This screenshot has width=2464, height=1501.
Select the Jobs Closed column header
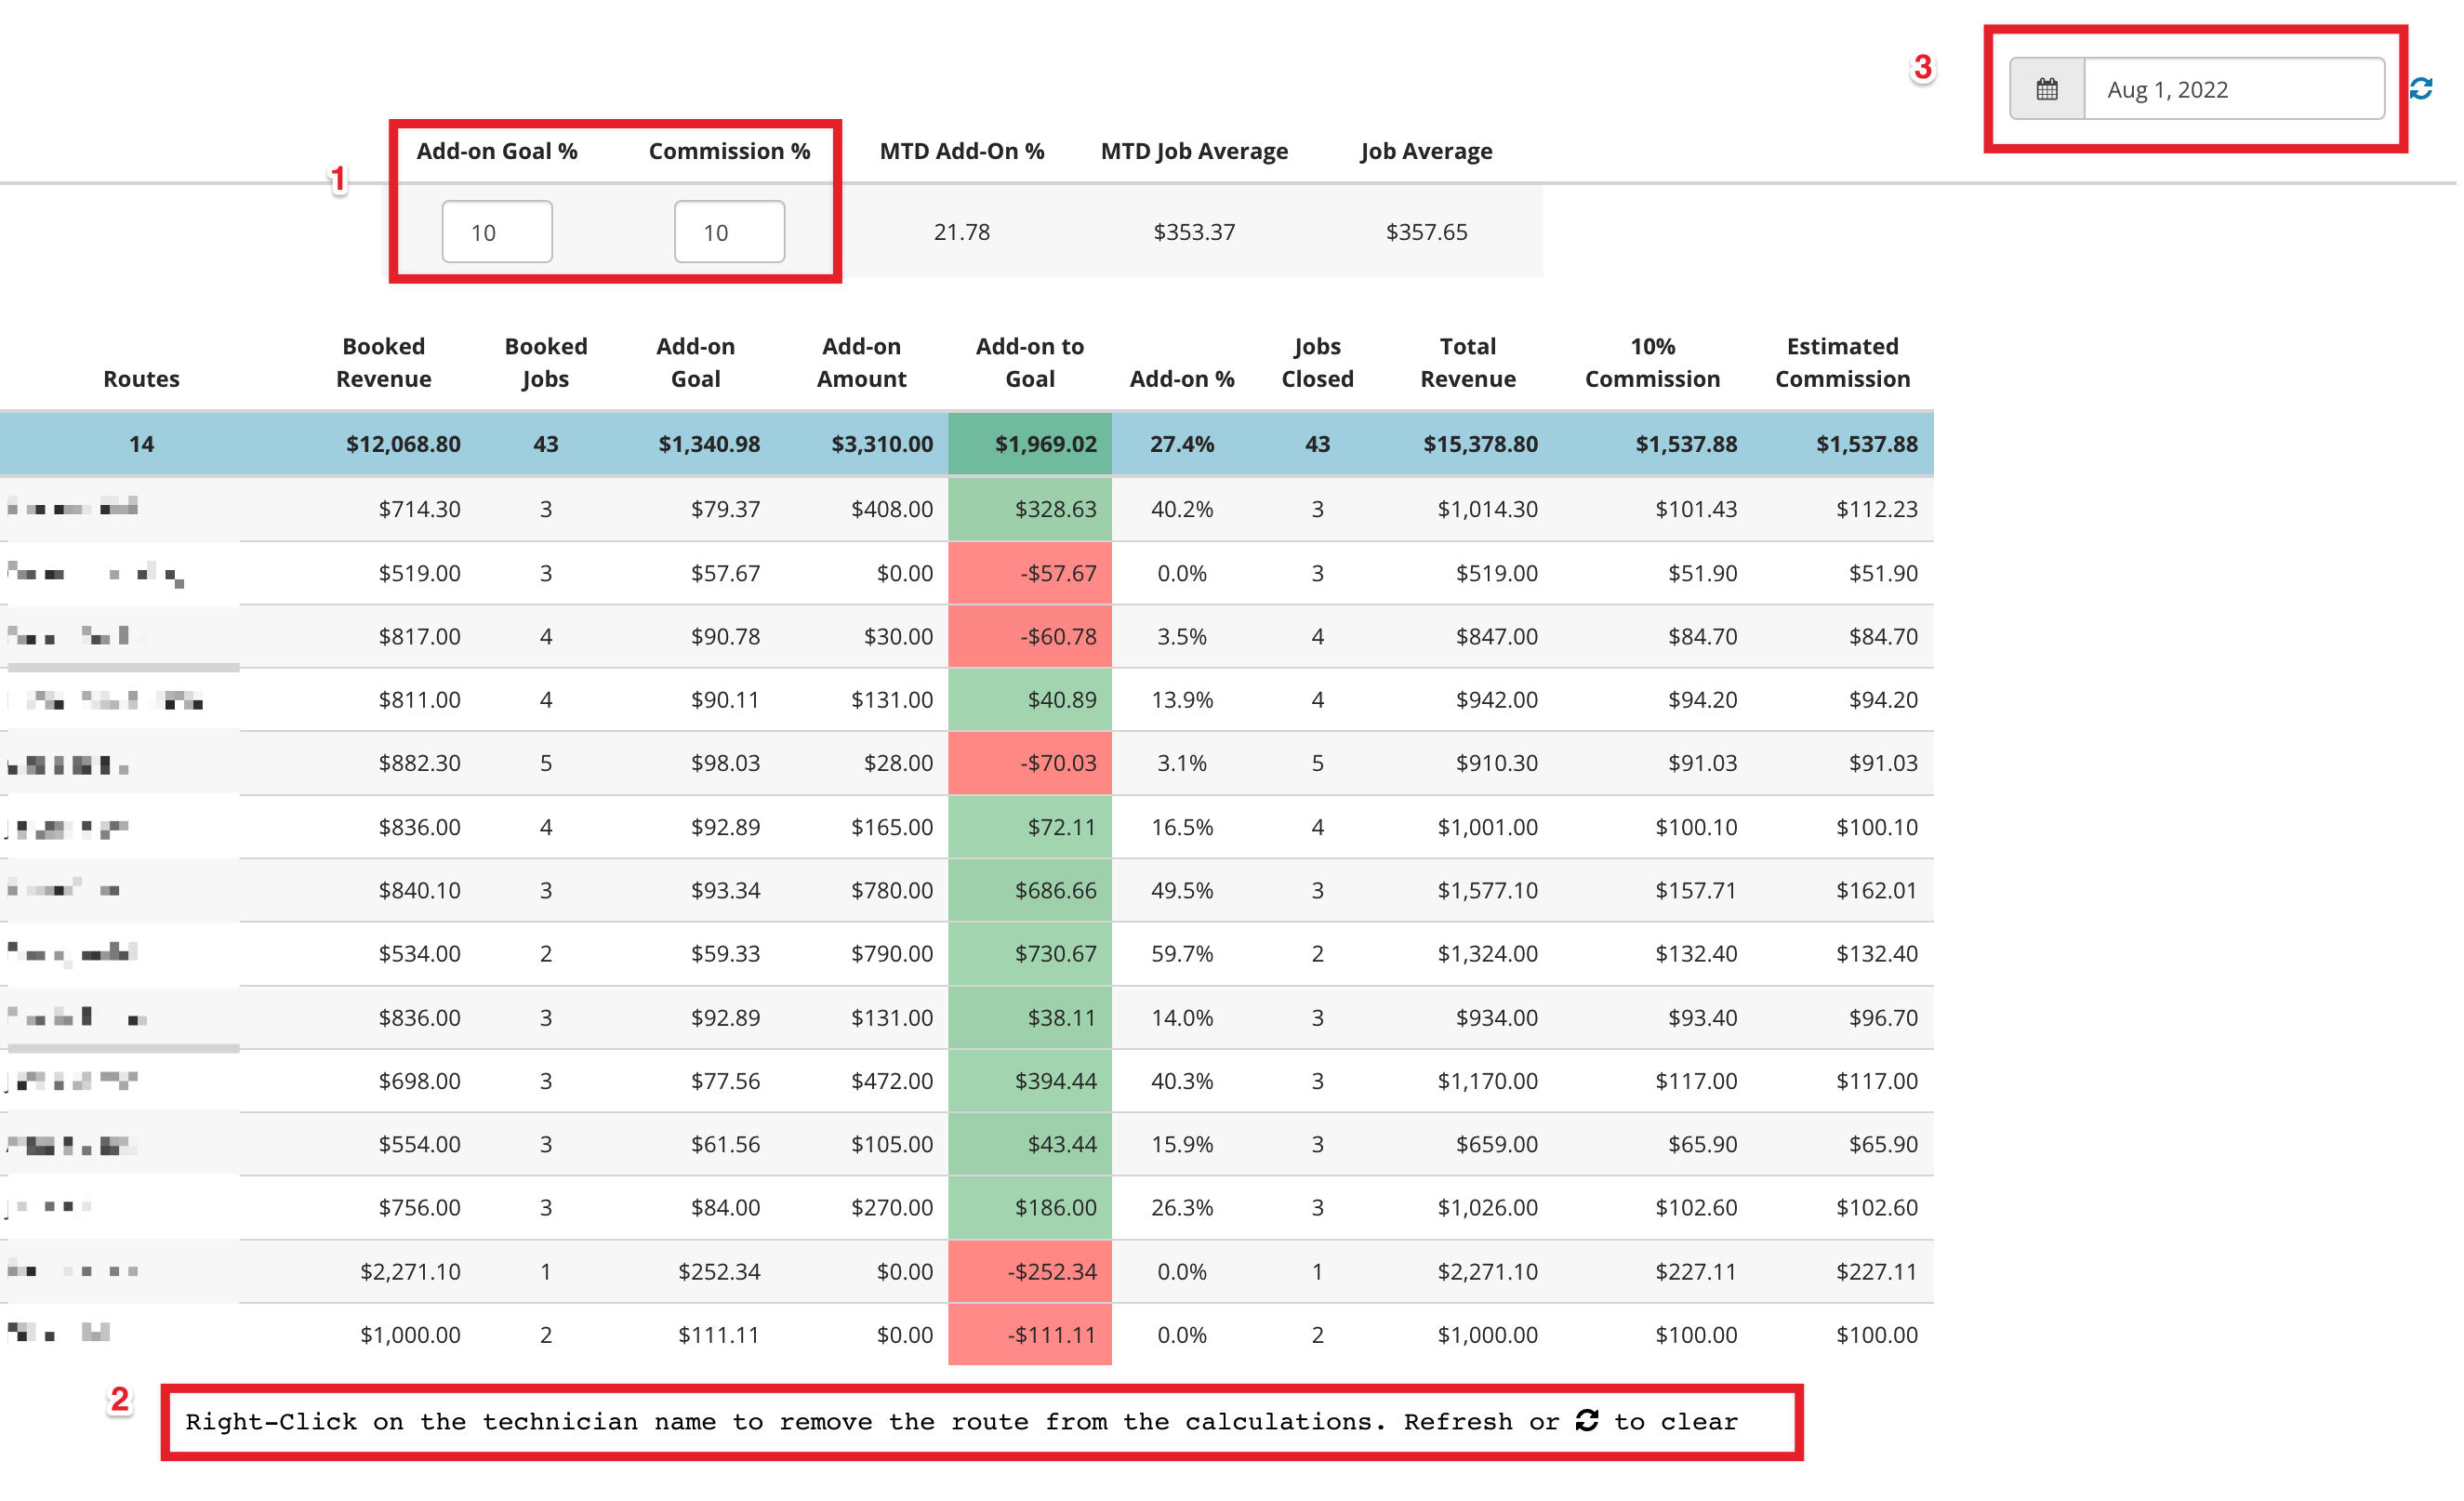tap(1317, 362)
